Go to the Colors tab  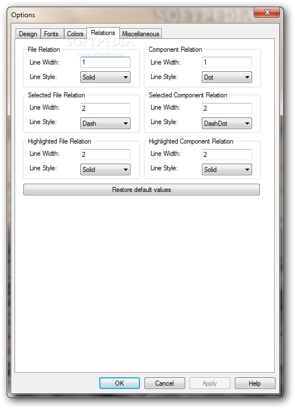click(75, 34)
